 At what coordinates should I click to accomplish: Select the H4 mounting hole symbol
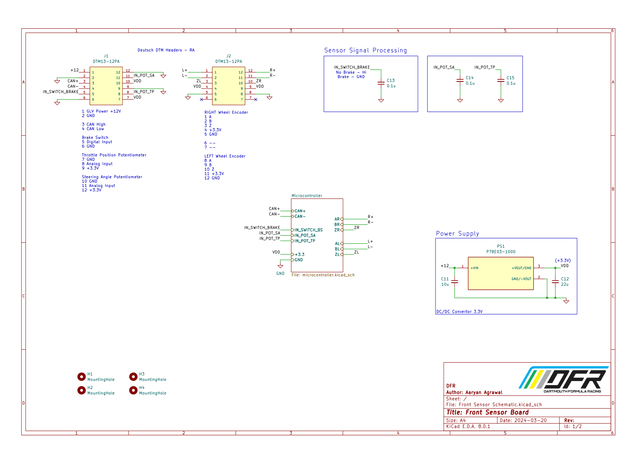tap(133, 390)
